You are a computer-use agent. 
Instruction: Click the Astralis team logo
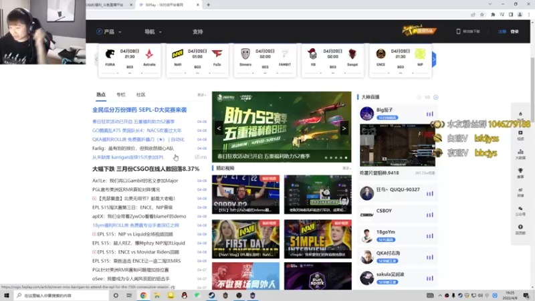point(149,54)
